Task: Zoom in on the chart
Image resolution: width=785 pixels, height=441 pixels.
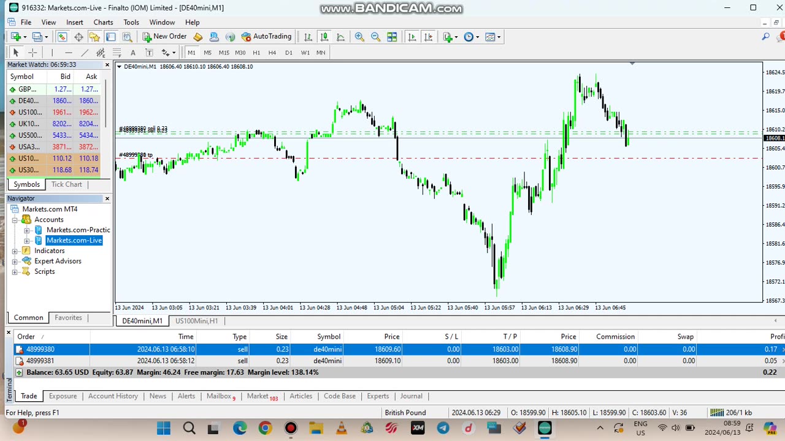Action: (x=359, y=37)
